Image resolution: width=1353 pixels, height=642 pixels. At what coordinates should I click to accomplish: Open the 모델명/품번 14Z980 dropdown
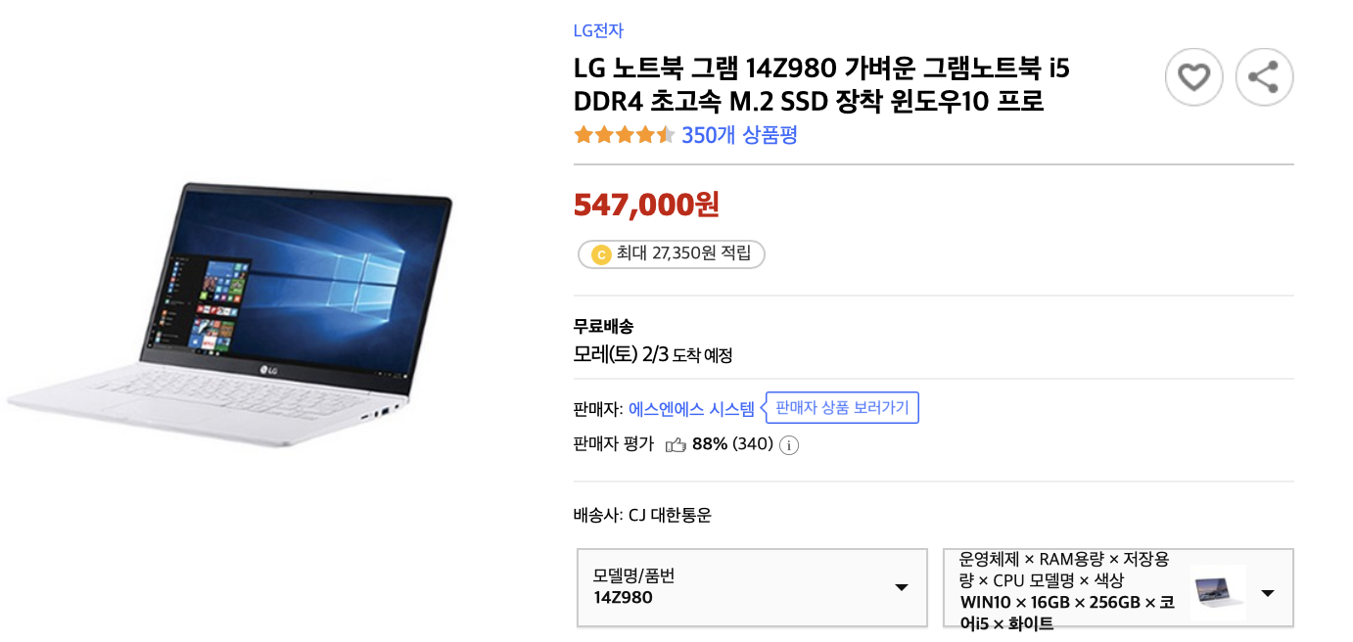(x=752, y=587)
